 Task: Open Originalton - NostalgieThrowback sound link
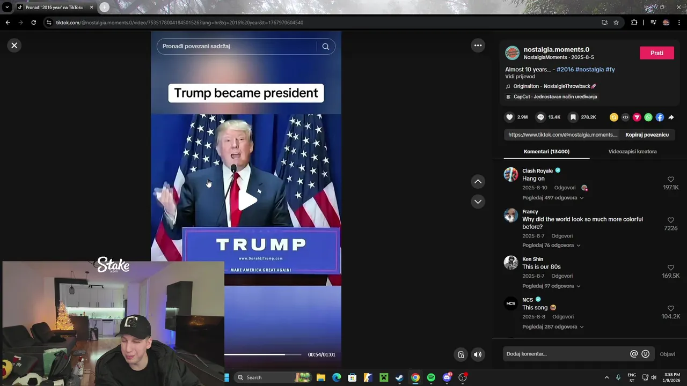tap(554, 86)
